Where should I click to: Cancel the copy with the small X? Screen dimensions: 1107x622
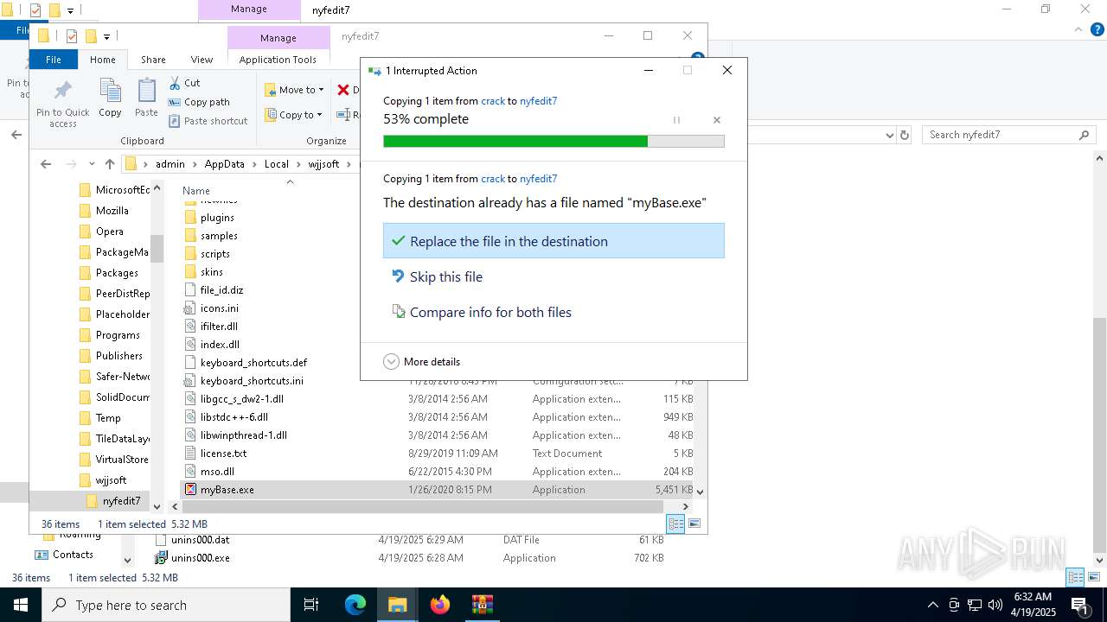click(x=716, y=120)
